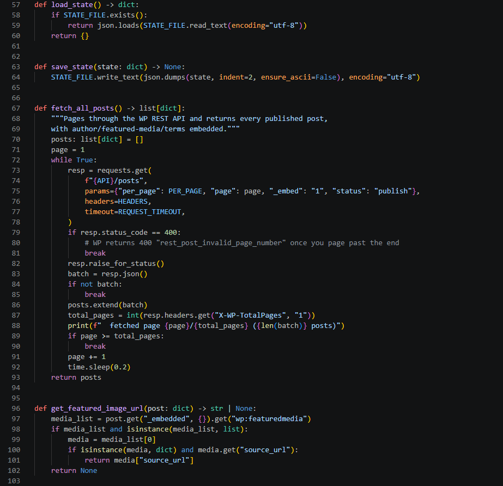The height and width of the screenshot is (486, 503).
Task: Click 'return posts' on line 93
Action: point(76,377)
